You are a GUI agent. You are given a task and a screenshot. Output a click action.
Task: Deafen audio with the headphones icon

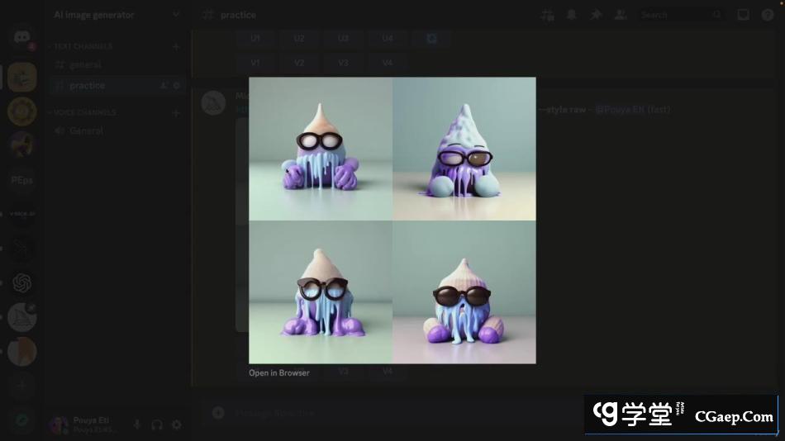point(157,424)
